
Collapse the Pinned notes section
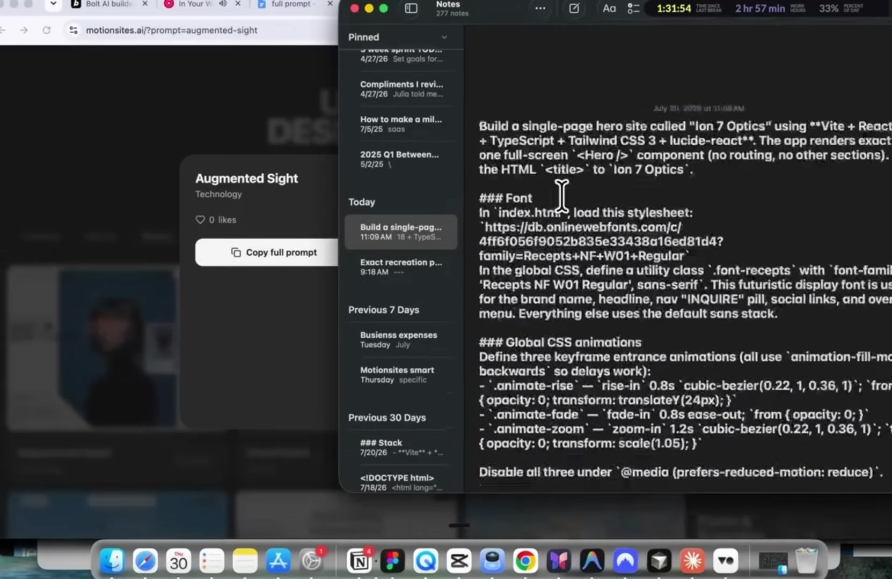coord(444,37)
